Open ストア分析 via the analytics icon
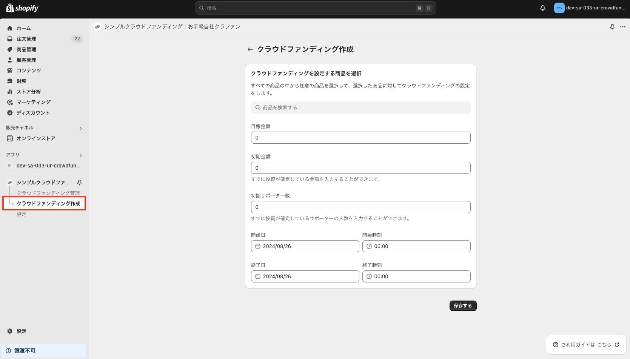The image size is (630, 359). pyautogui.click(x=10, y=91)
